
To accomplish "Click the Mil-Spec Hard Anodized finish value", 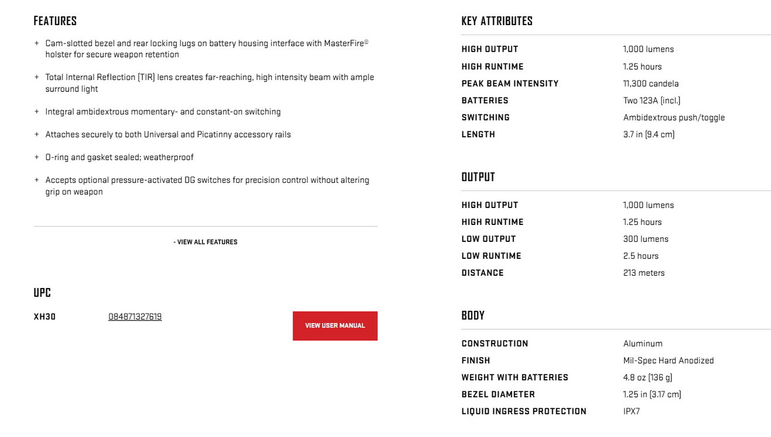I will click(668, 360).
